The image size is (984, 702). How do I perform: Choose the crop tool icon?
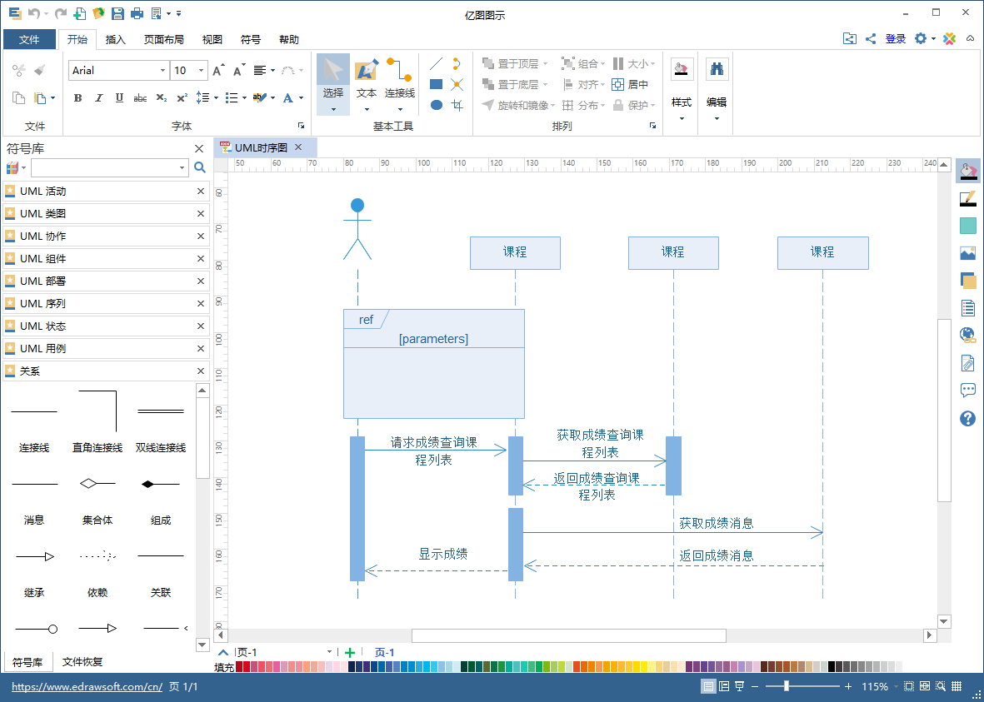tap(457, 105)
